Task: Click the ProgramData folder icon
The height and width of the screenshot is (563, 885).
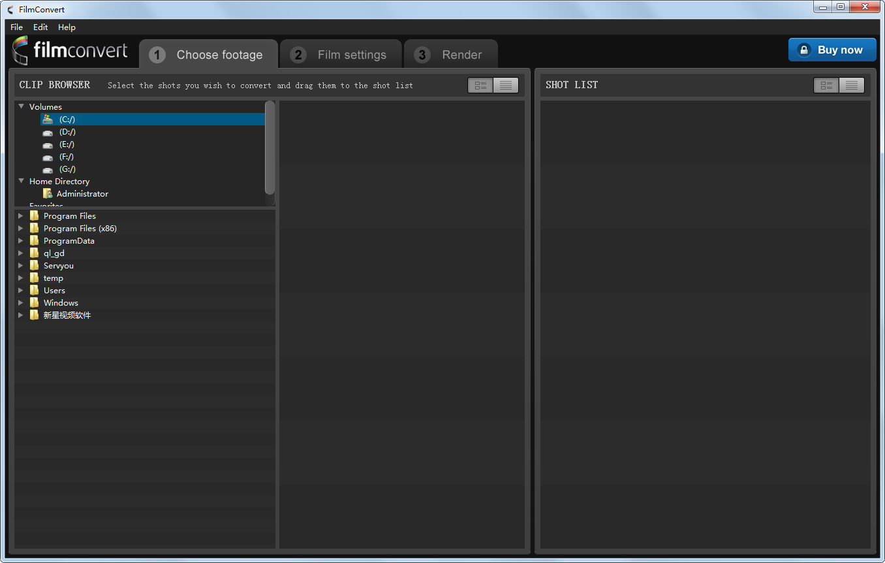Action: pyautogui.click(x=34, y=240)
